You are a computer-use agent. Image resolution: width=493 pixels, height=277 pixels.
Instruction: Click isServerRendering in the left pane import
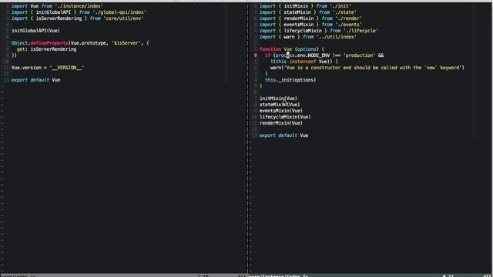point(59,18)
